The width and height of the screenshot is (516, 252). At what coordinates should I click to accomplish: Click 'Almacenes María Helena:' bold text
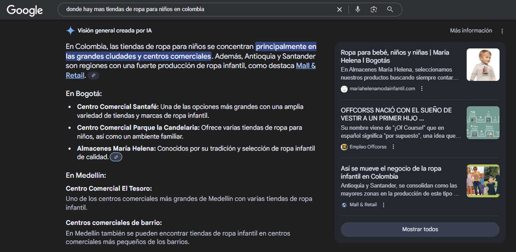[x=116, y=148]
